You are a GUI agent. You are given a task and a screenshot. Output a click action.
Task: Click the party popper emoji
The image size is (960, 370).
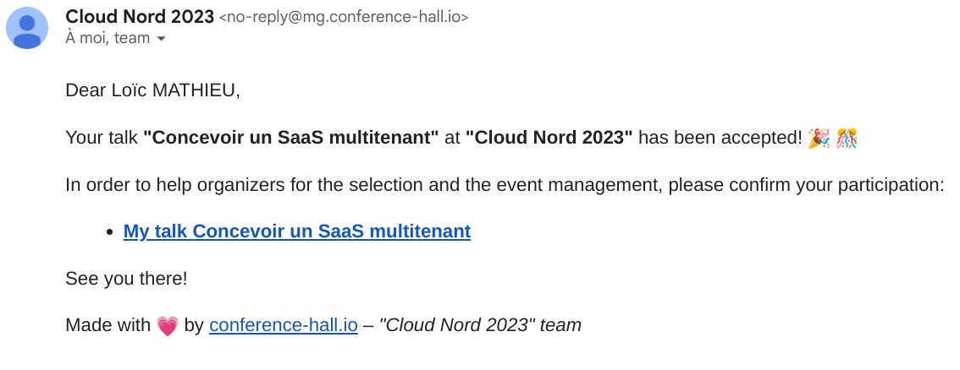click(x=819, y=138)
